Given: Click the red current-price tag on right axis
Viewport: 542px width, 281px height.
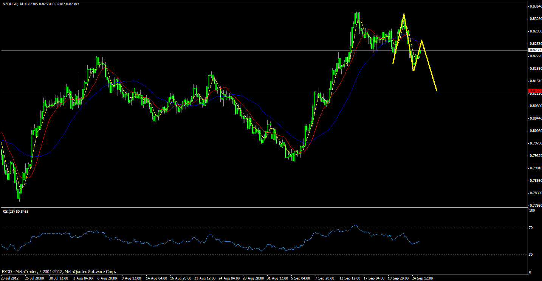Looking at the screenshot, I should tap(534, 91).
